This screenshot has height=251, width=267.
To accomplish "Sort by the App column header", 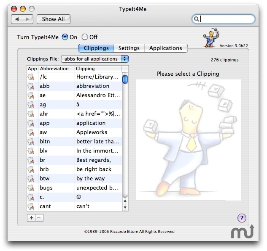I will 32,69.
